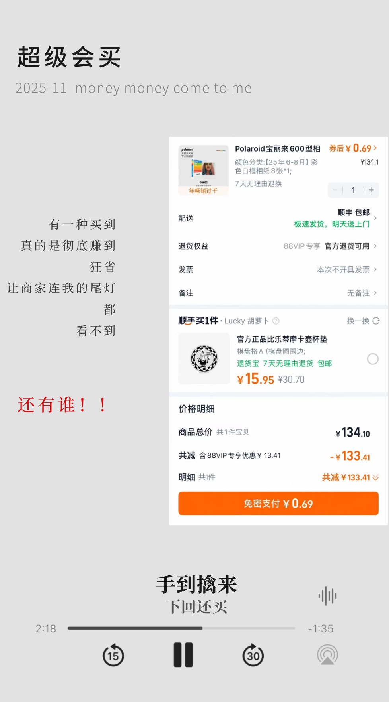Image resolution: width=389 pixels, height=703 pixels.
Task: Tap the audio waveform icon
Action: pyautogui.click(x=327, y=596)
